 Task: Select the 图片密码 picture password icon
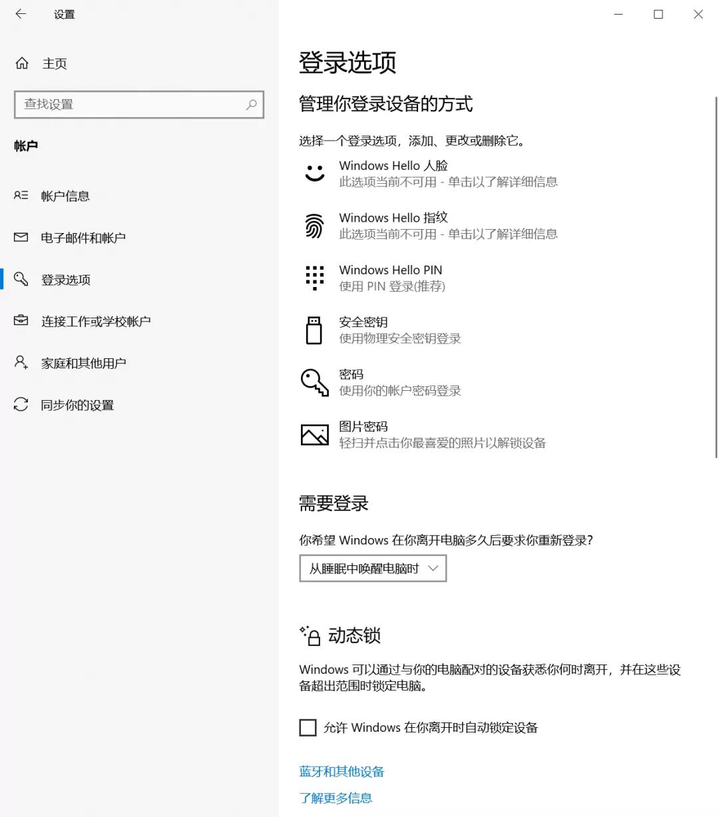314,433
